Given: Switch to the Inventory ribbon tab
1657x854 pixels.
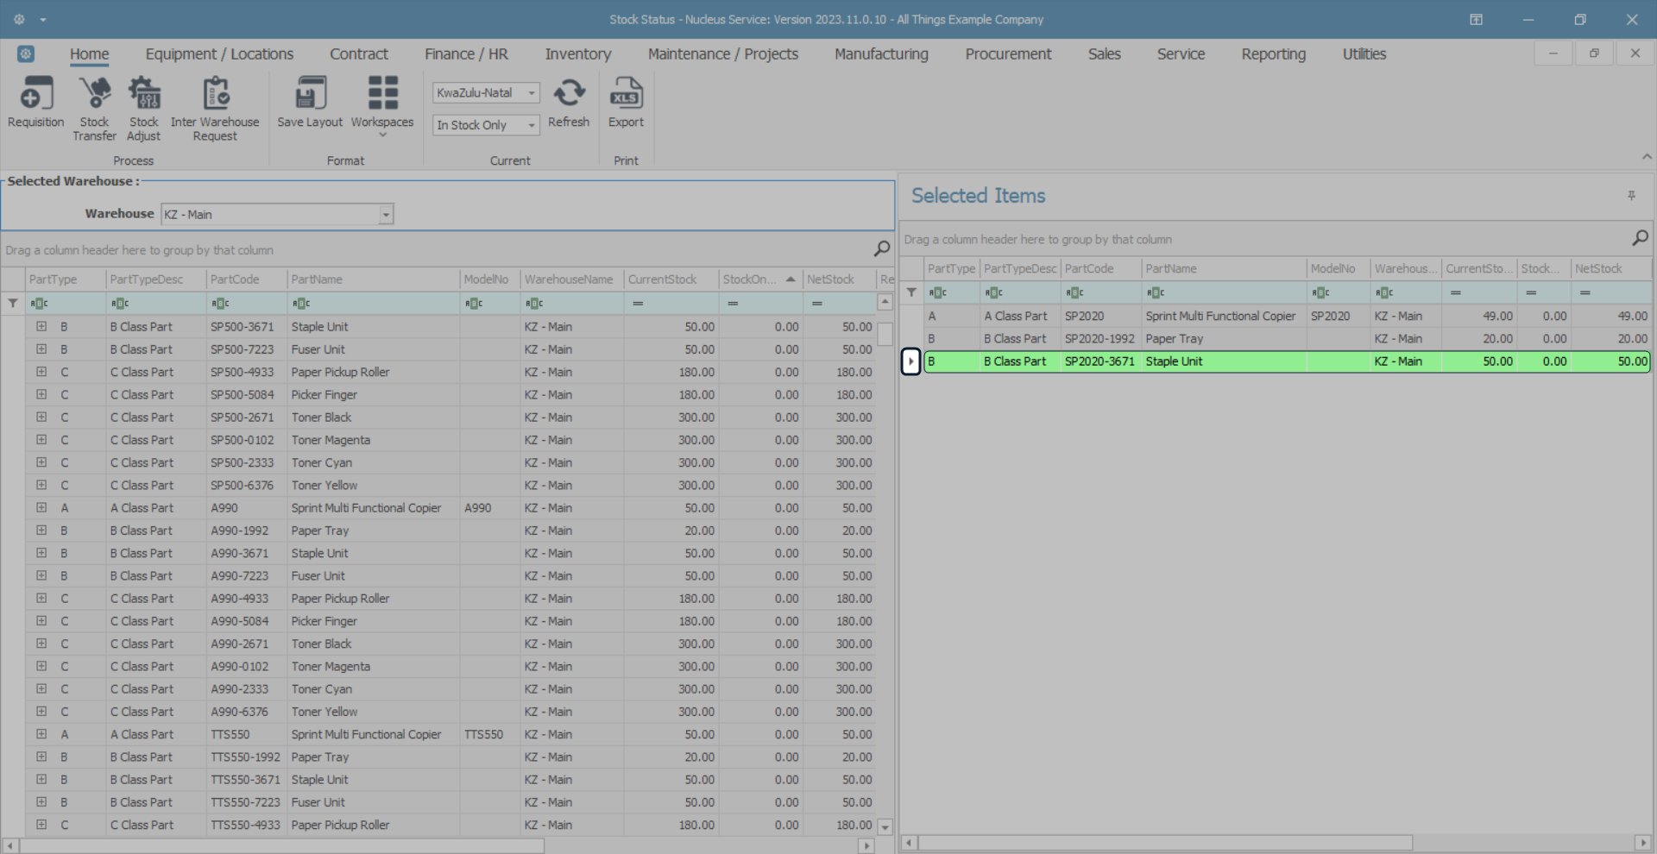Looking at the screenshot, I should (577, 54).
